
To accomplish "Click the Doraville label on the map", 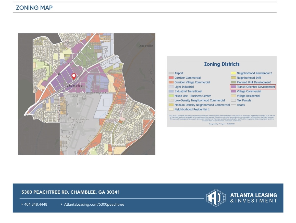I will click(x=146, y=46).
